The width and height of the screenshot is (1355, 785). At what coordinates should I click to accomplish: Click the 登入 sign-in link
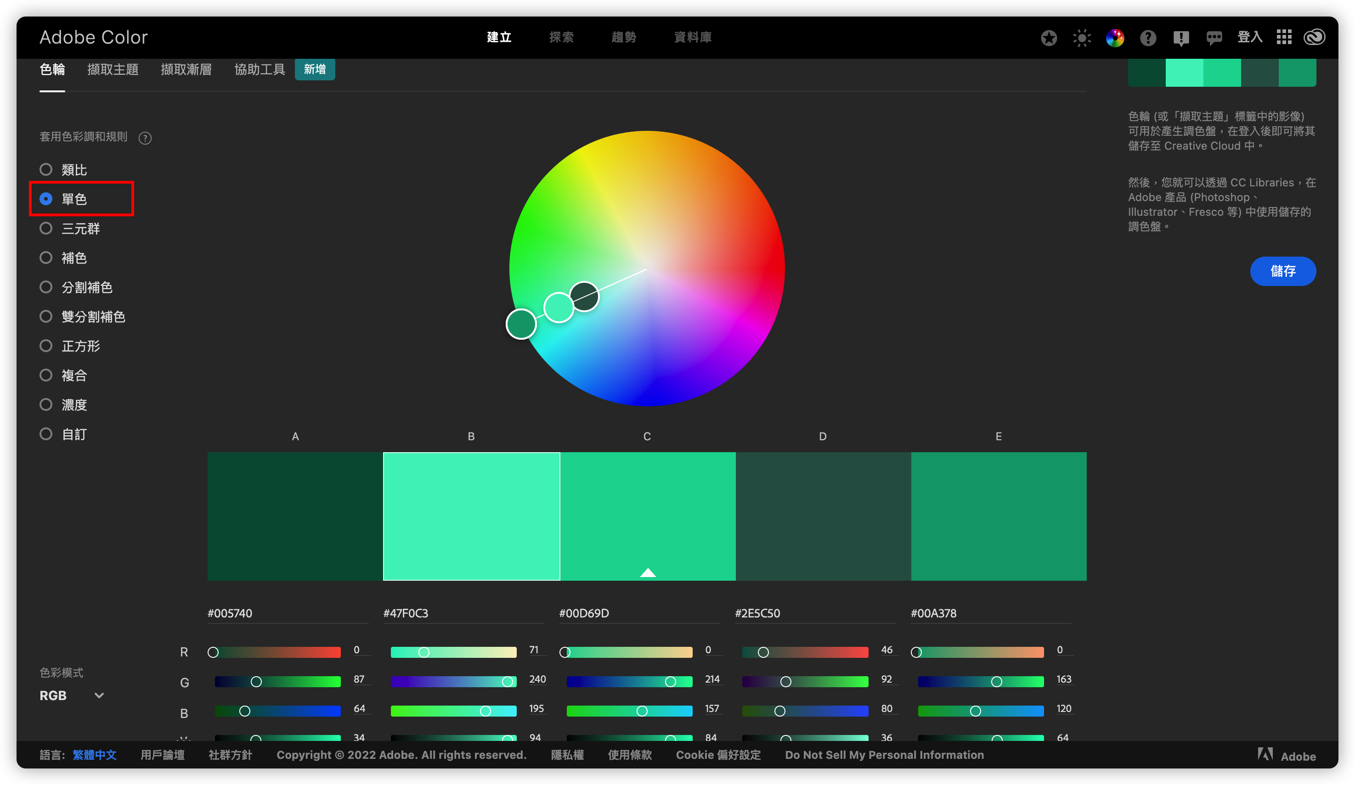(x=1250, y=37)
